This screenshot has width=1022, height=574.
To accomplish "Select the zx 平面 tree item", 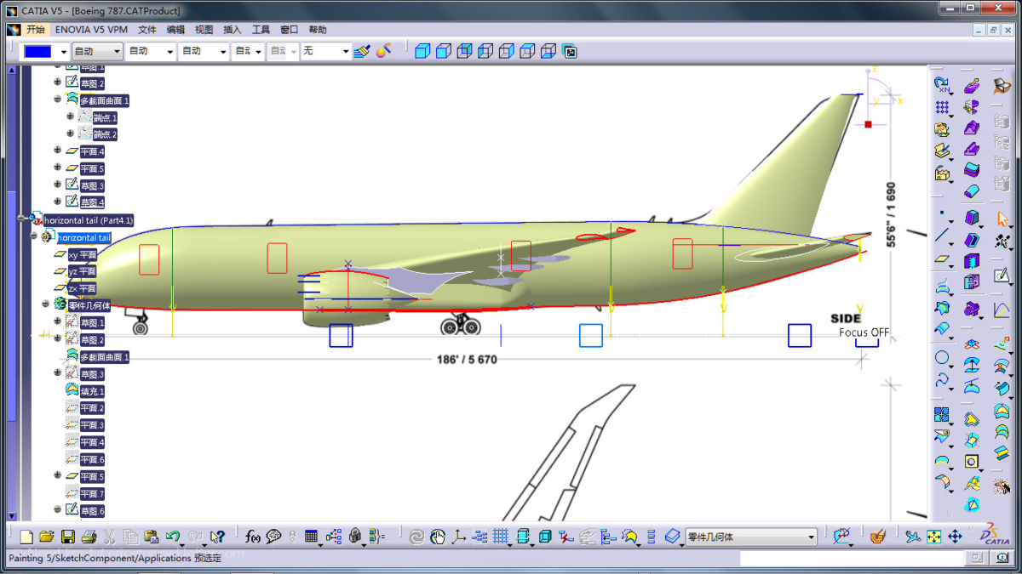I will click(x=82, y=288).
